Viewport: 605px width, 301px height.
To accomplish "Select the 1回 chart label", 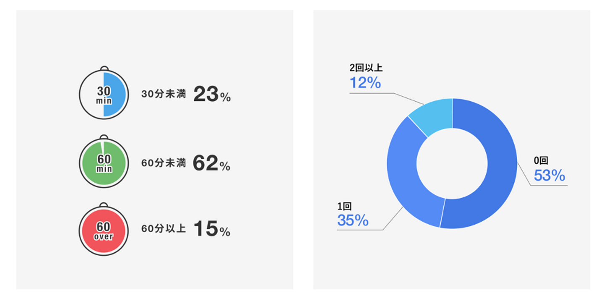I will pyautogui.click(x=344, y=206).
